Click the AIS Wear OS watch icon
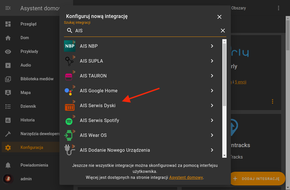290x190 pixels. (x=70, y=135)
